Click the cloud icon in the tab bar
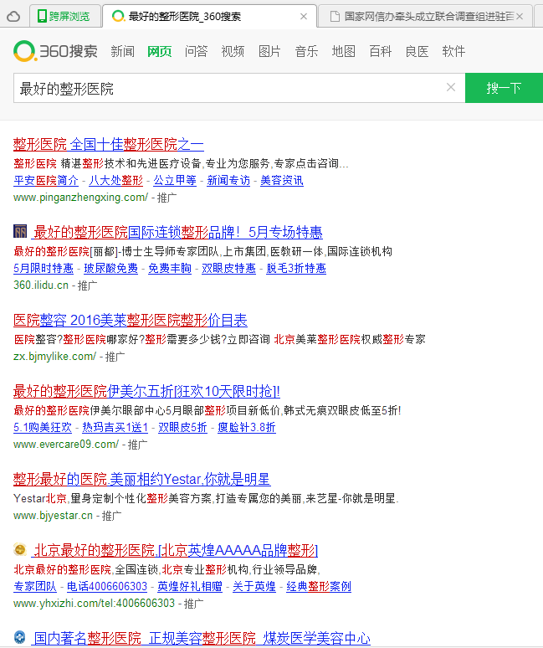Viewport: 543px width, 648px height. (13, 17)
